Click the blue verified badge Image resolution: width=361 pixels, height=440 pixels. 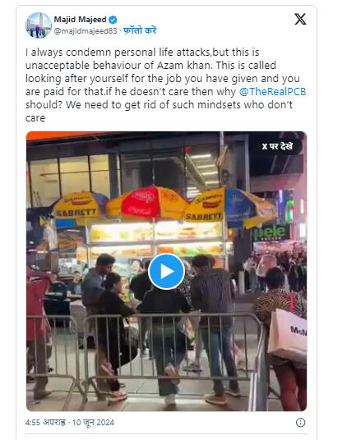[x=113, y=20]
